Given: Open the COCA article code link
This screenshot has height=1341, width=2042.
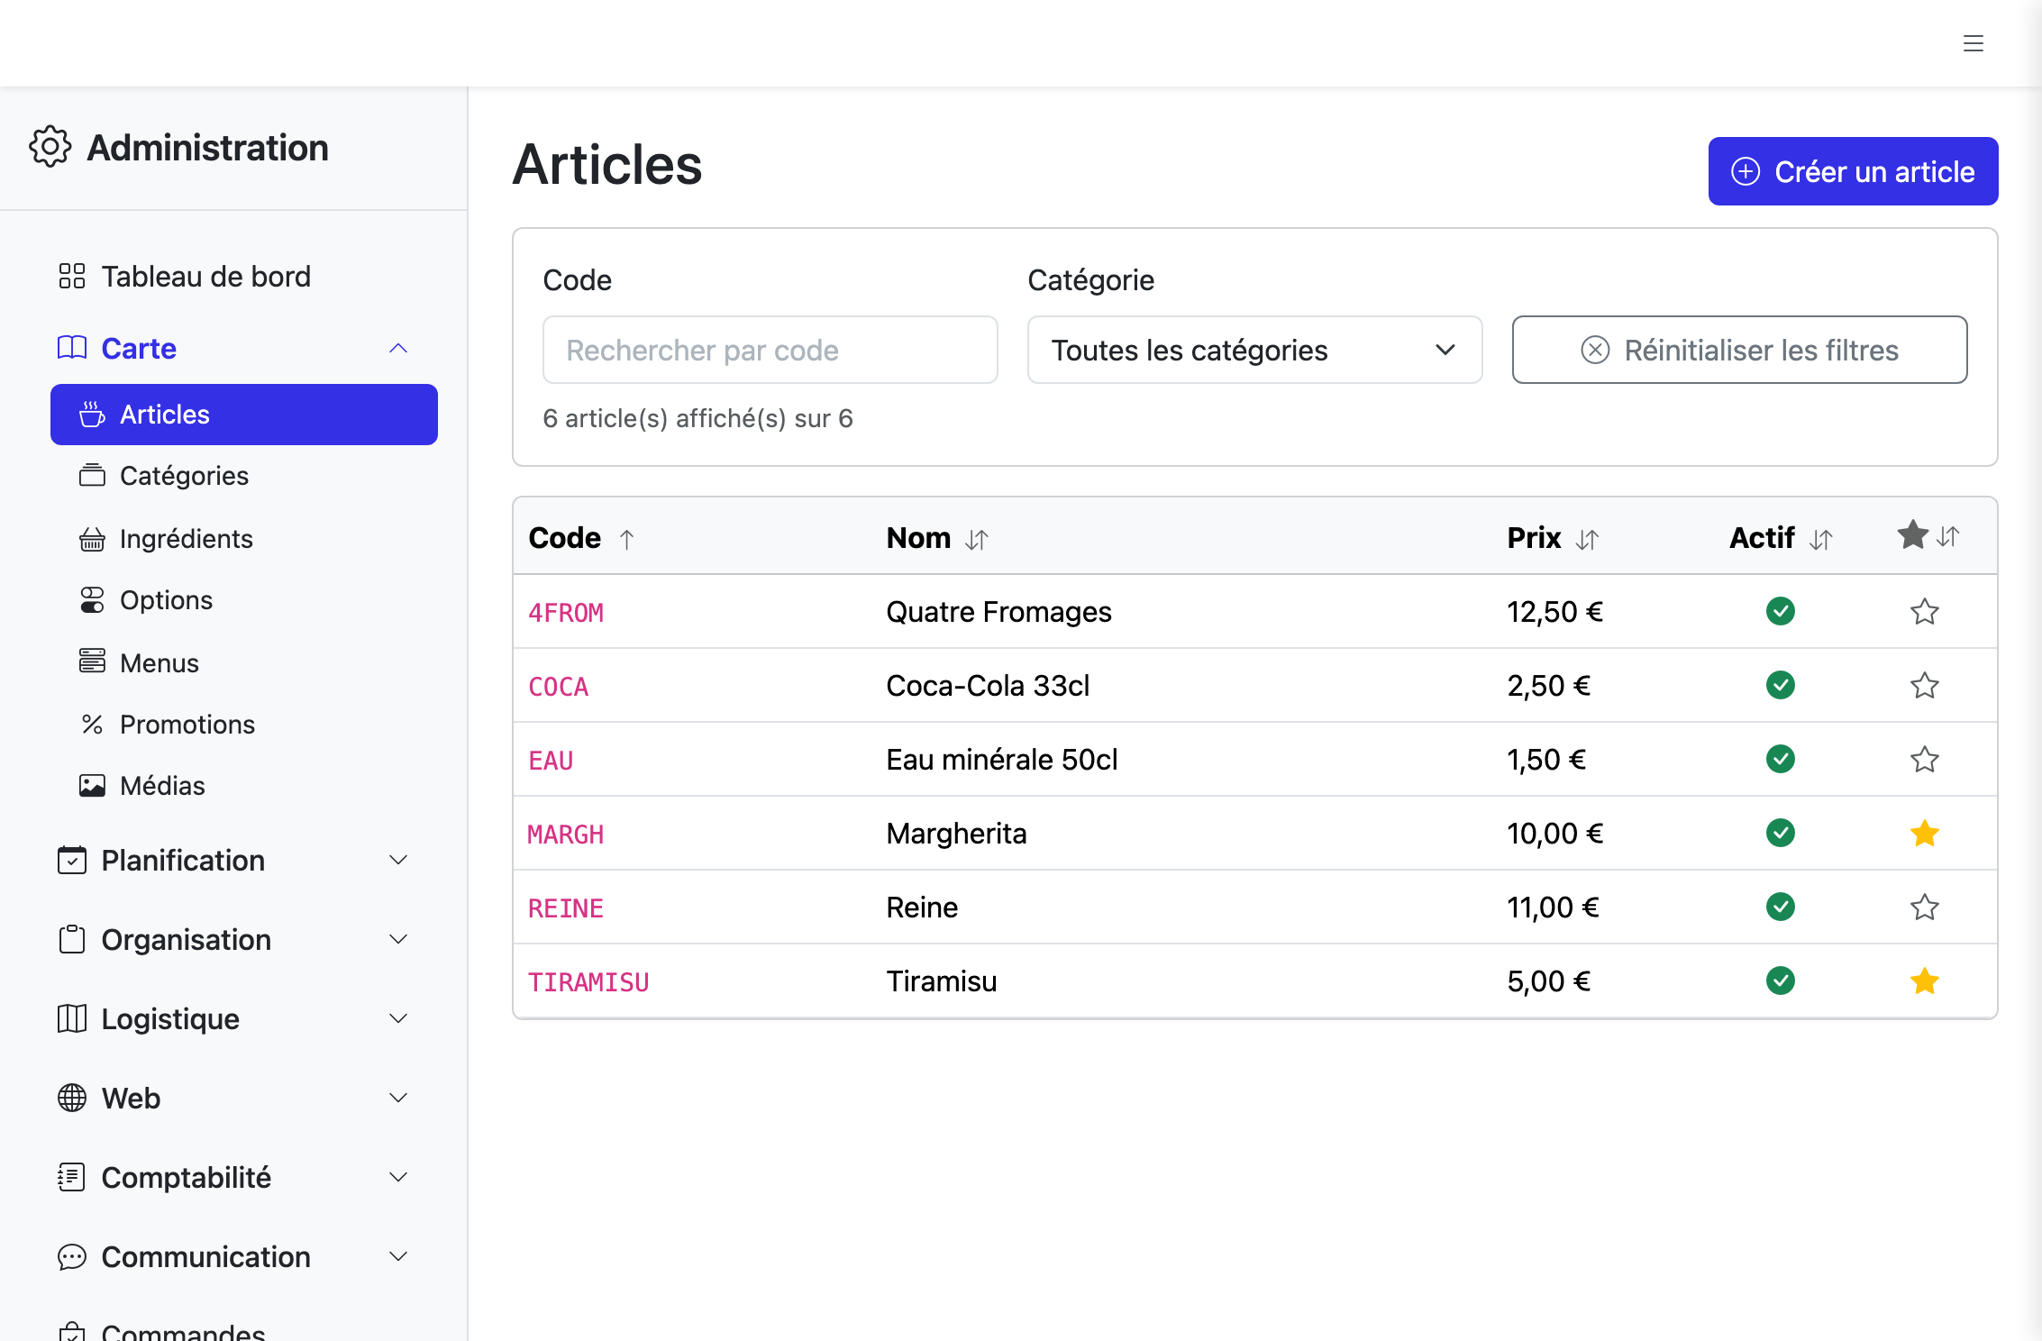Looking at the screenshot, I should 558,687.
